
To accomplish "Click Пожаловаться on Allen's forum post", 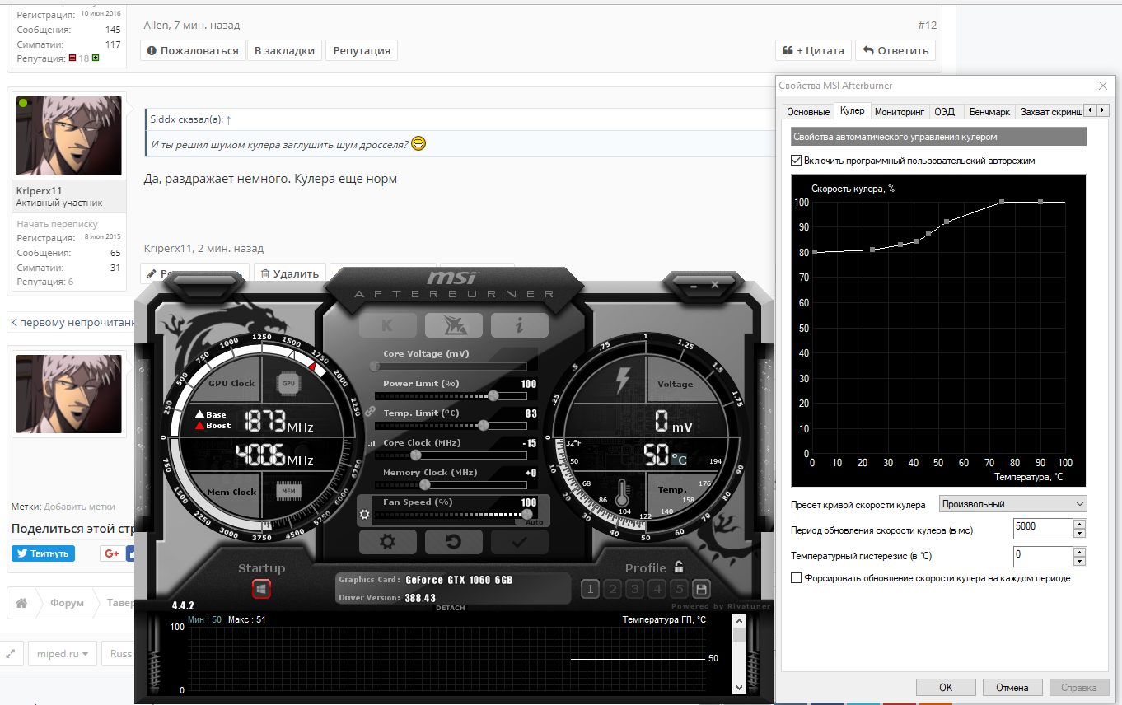I will pyautogui.click(x=193, y=50).
